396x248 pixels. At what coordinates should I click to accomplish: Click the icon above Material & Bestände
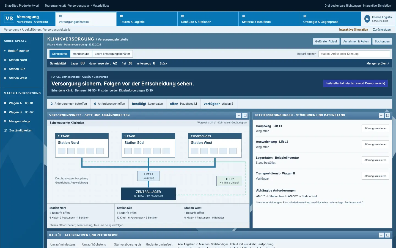(x=244, y=16)
